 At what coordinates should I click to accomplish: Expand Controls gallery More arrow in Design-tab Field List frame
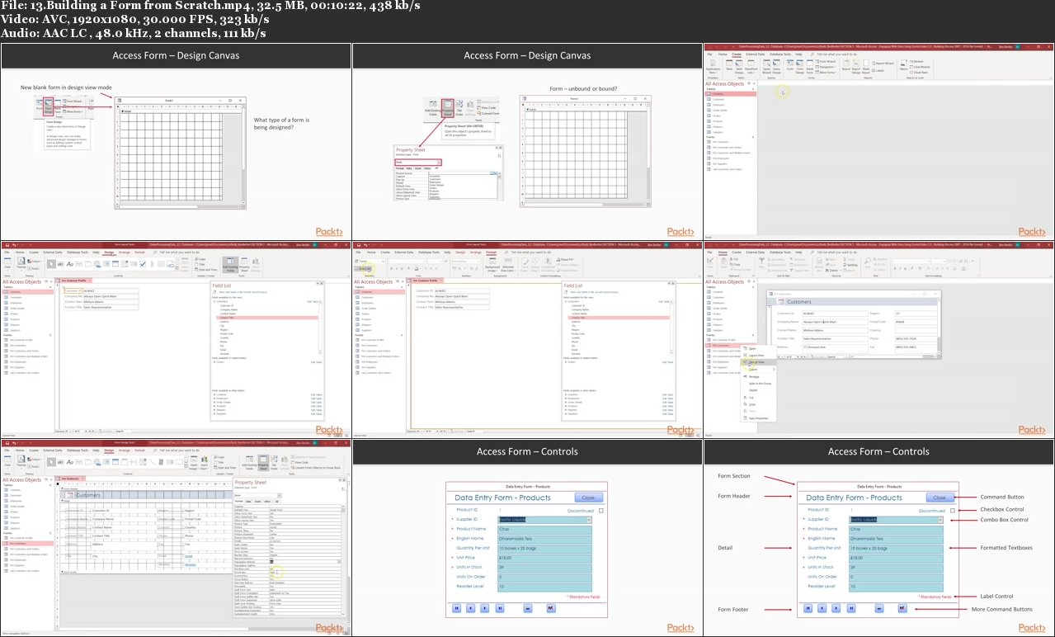pyautogui.click(x=177, y=268)
